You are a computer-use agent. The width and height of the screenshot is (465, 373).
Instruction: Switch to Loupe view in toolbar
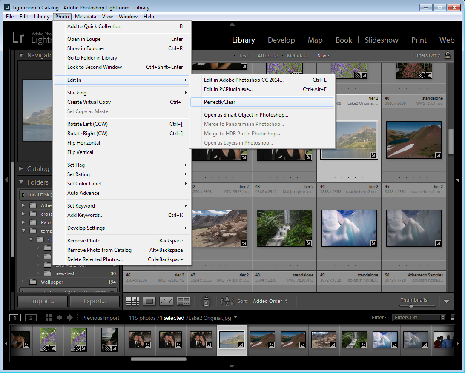(149, 301)
